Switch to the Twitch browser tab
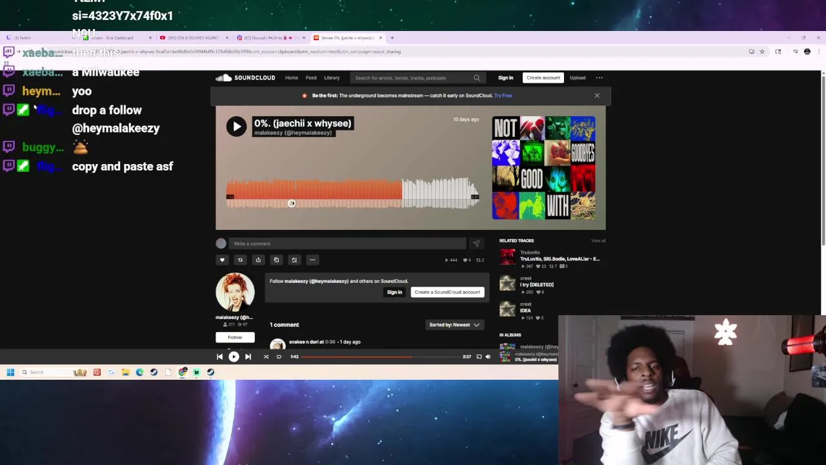Viewport: 826px width, 465px height. [39, 37]
